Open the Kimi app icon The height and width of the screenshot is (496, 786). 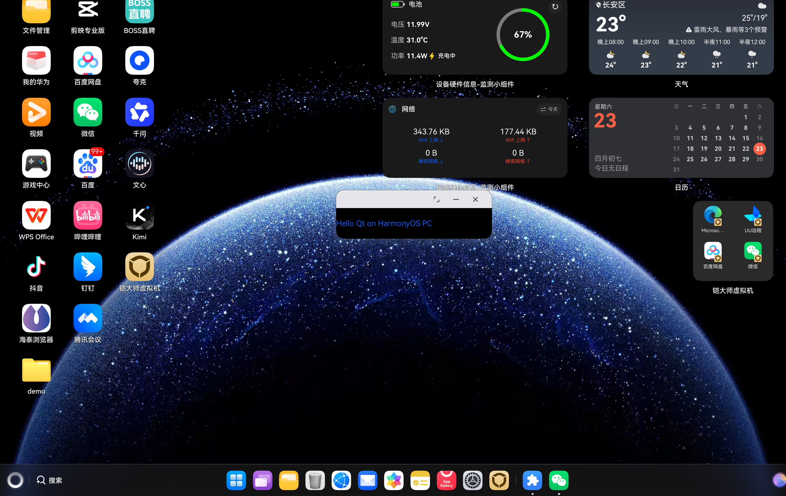(139, 215)
